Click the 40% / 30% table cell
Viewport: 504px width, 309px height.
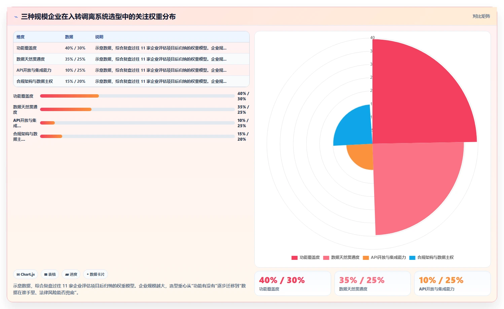pyautogui.click(x=77, y=48)
